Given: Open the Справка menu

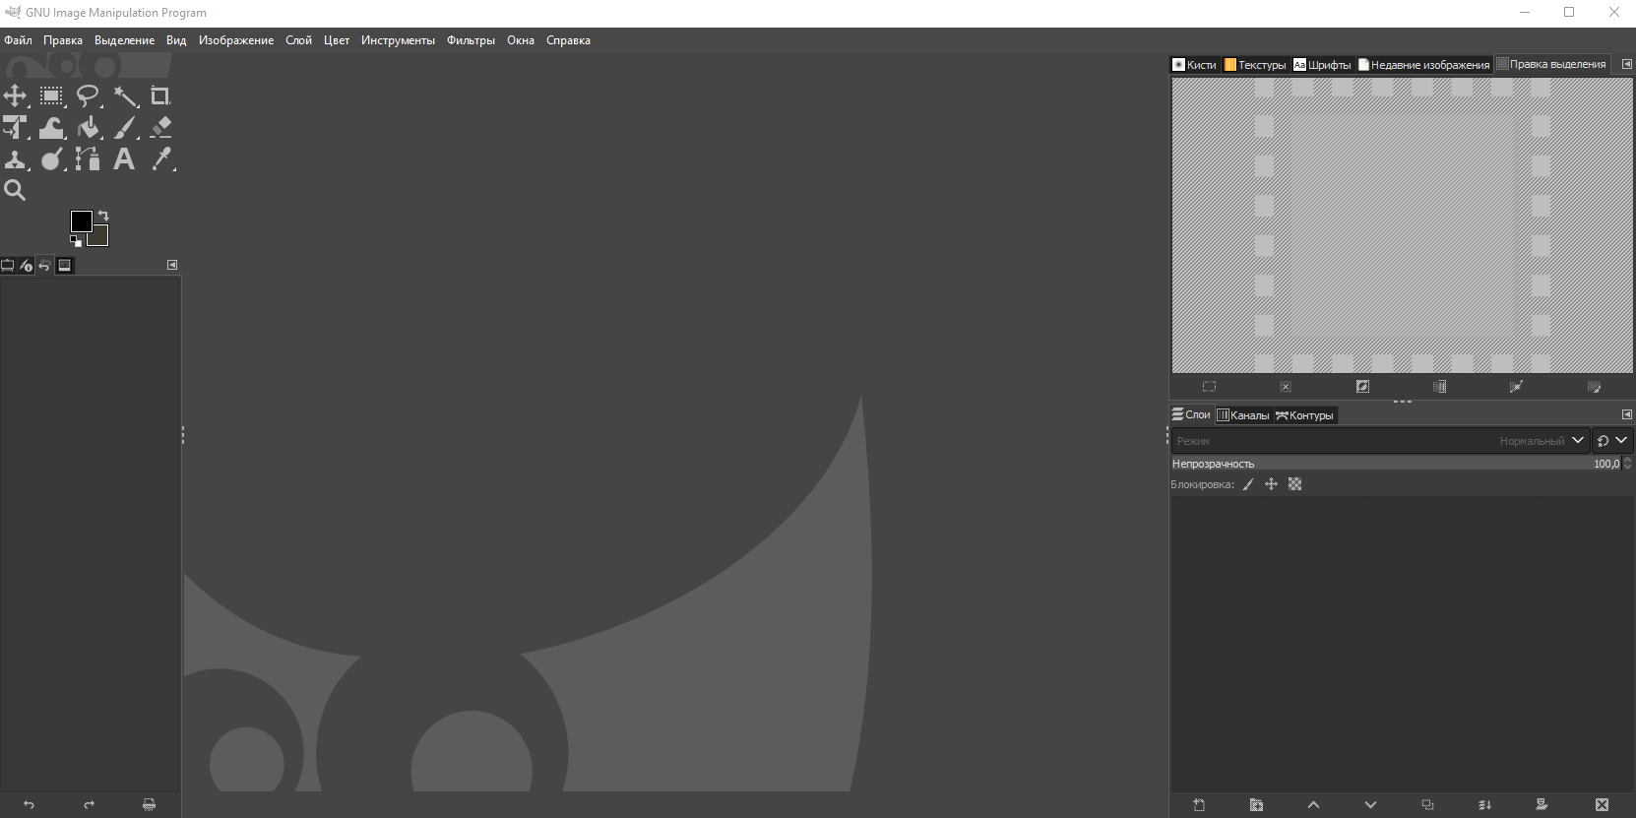Looking at the screenshot, I should tap(568, 40).
